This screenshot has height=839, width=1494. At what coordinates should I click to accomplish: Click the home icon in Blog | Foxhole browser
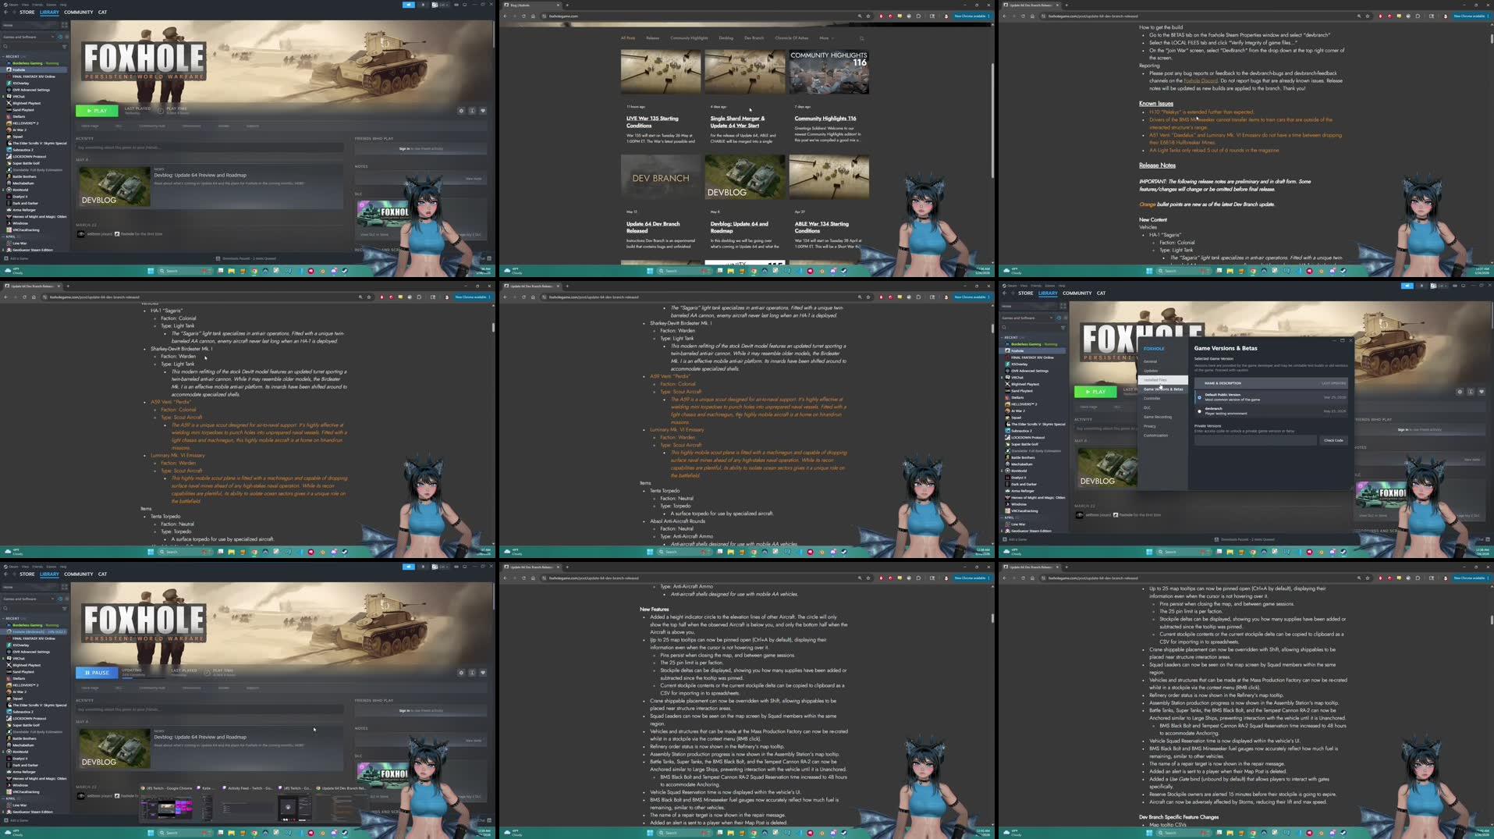click(x=533, y=16)
